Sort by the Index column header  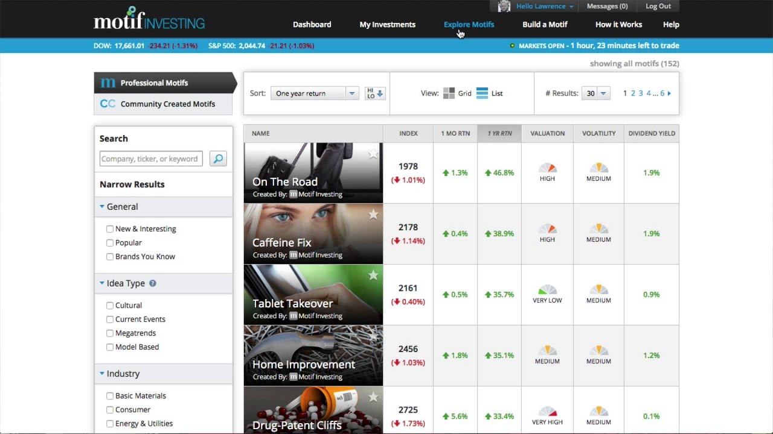(408, 133)
